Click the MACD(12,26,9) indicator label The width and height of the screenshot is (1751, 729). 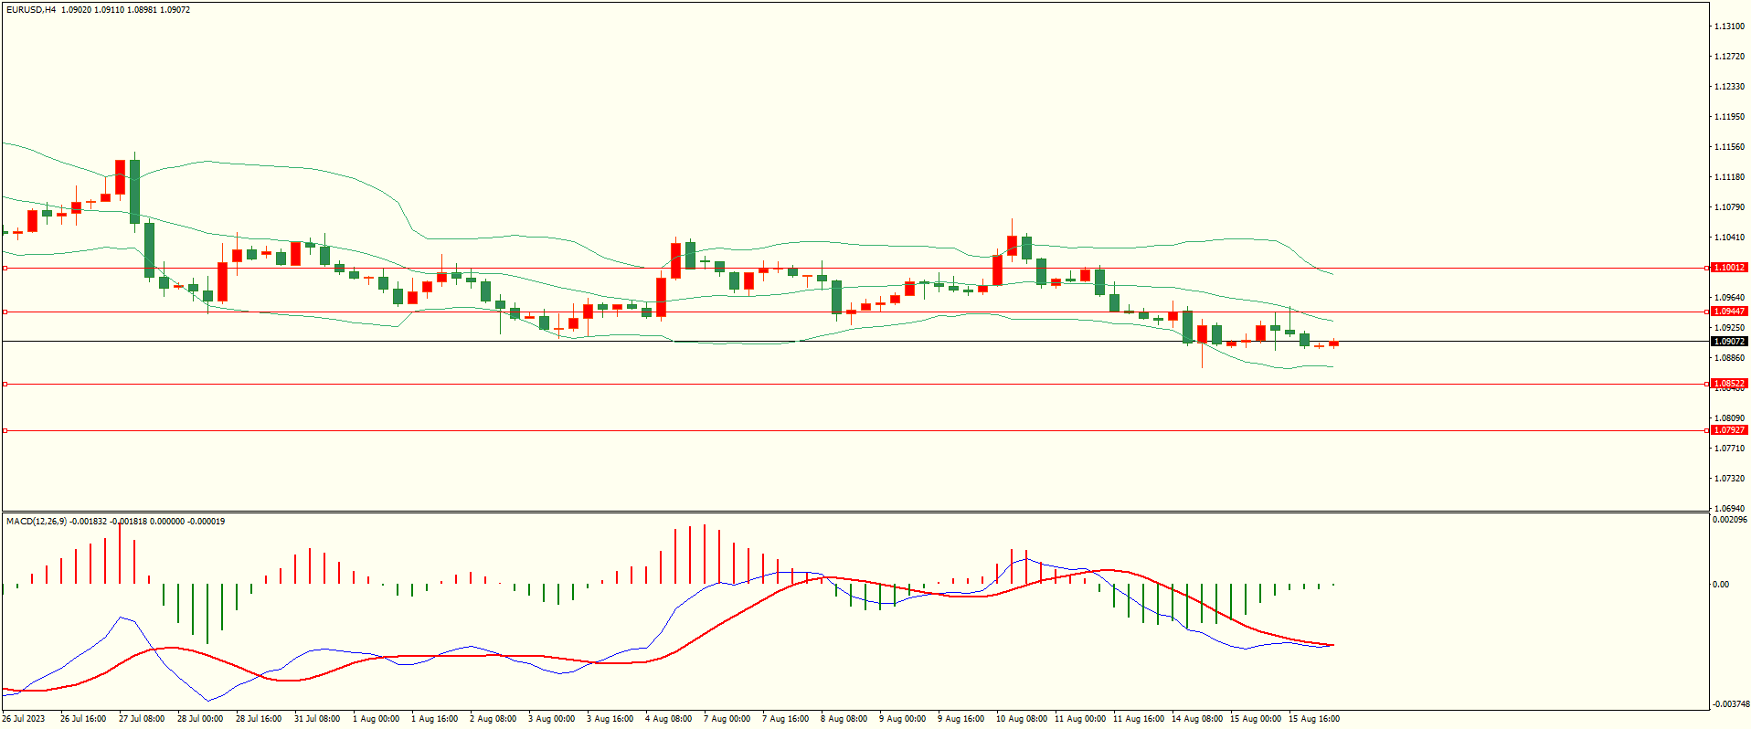[x=37, y=522]
